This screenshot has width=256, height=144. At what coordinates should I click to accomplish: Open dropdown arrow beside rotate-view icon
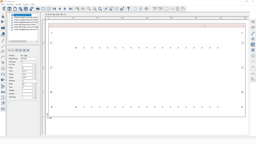click(x=149, y=9)
